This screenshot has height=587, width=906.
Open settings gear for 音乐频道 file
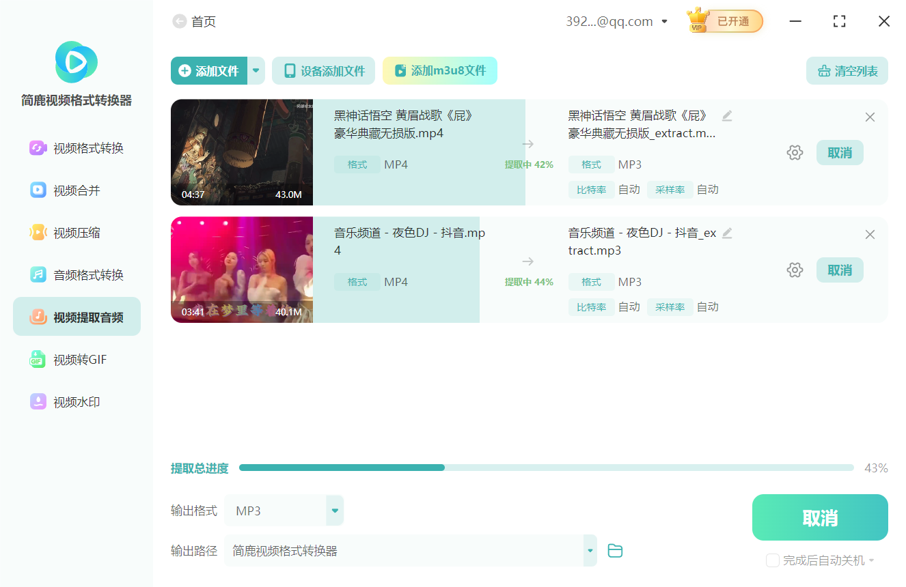click(795, 270)
